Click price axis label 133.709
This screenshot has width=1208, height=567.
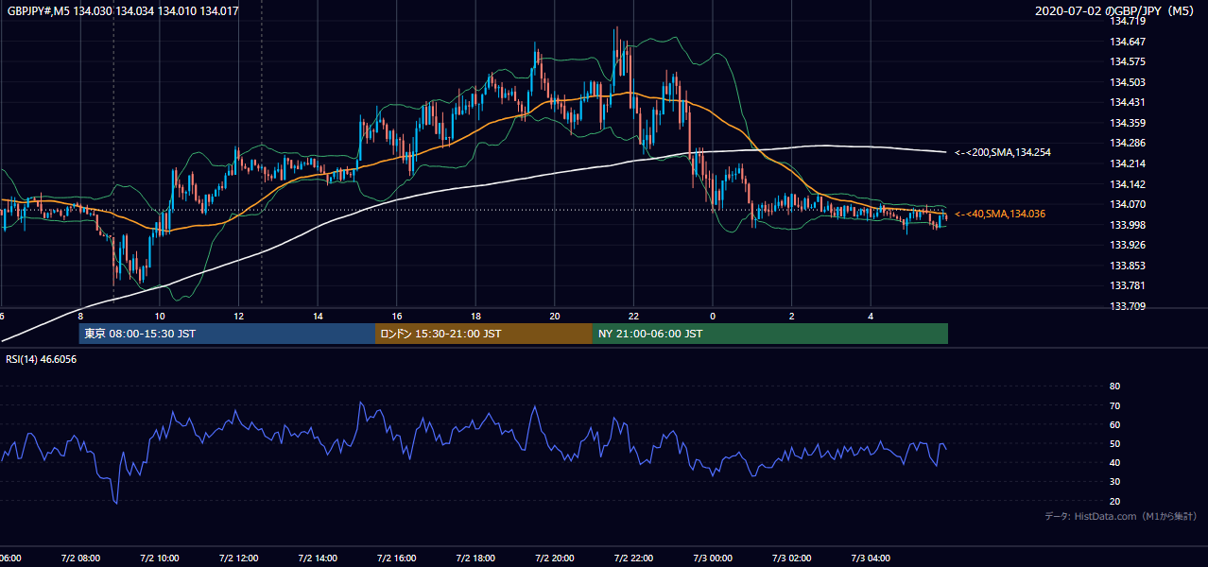coord(1128,306)
